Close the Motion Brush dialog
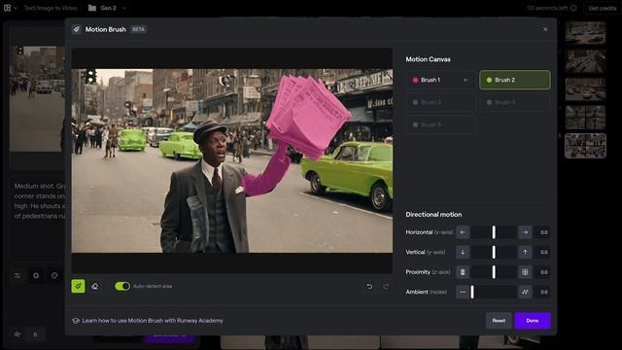The image size is (622, 350). tap(545, 29)
